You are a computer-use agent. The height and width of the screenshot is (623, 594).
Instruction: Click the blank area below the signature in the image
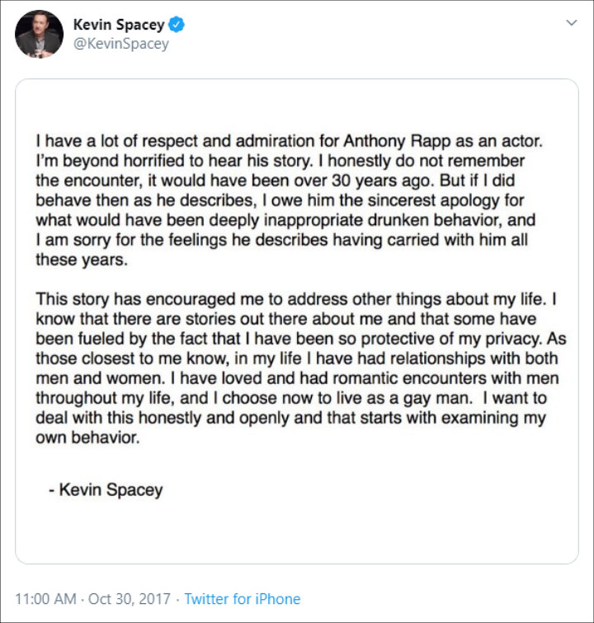pos(297,532)
